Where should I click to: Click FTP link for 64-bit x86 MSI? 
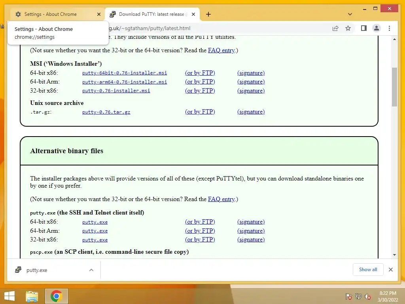click(x=200, y=73)
